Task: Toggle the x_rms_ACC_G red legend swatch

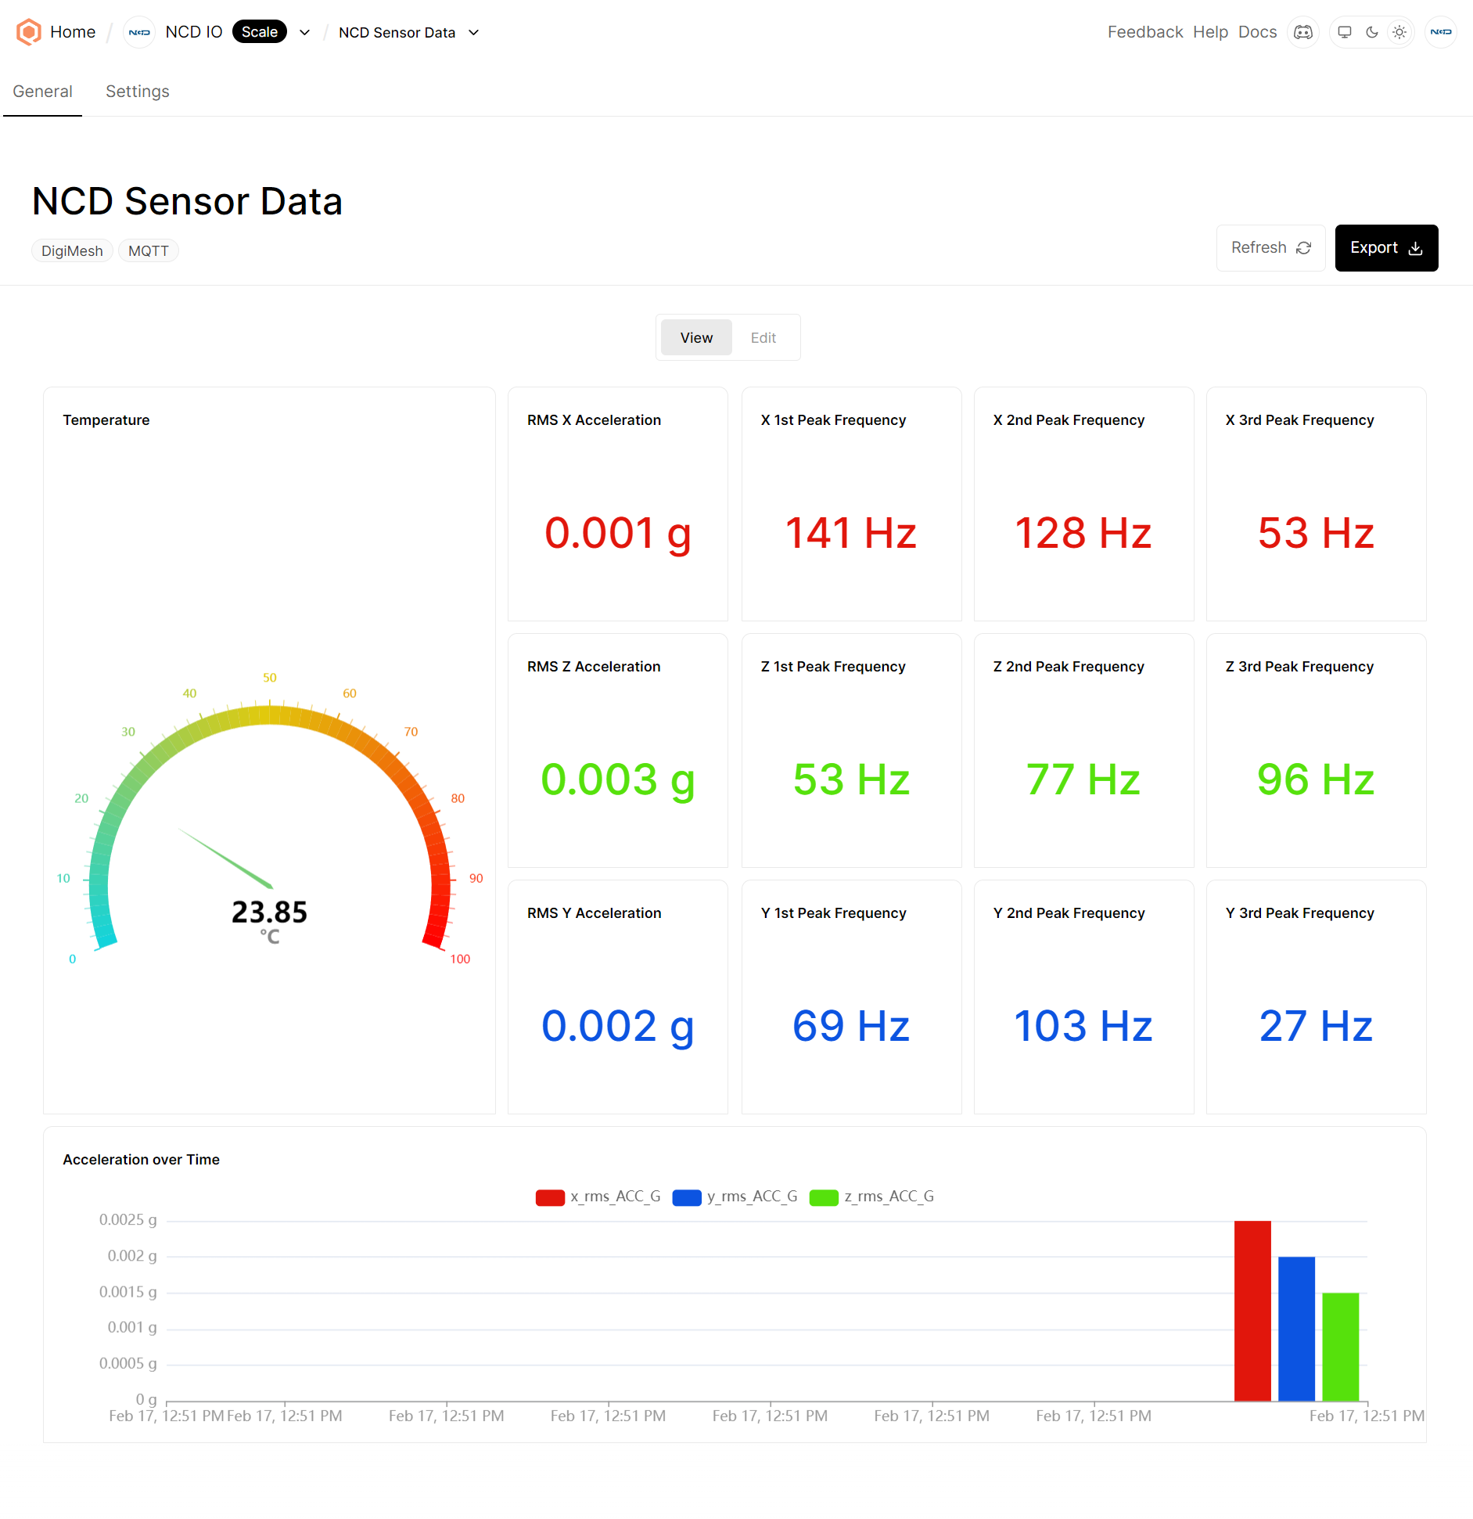Action: [x=550, y=1197]
